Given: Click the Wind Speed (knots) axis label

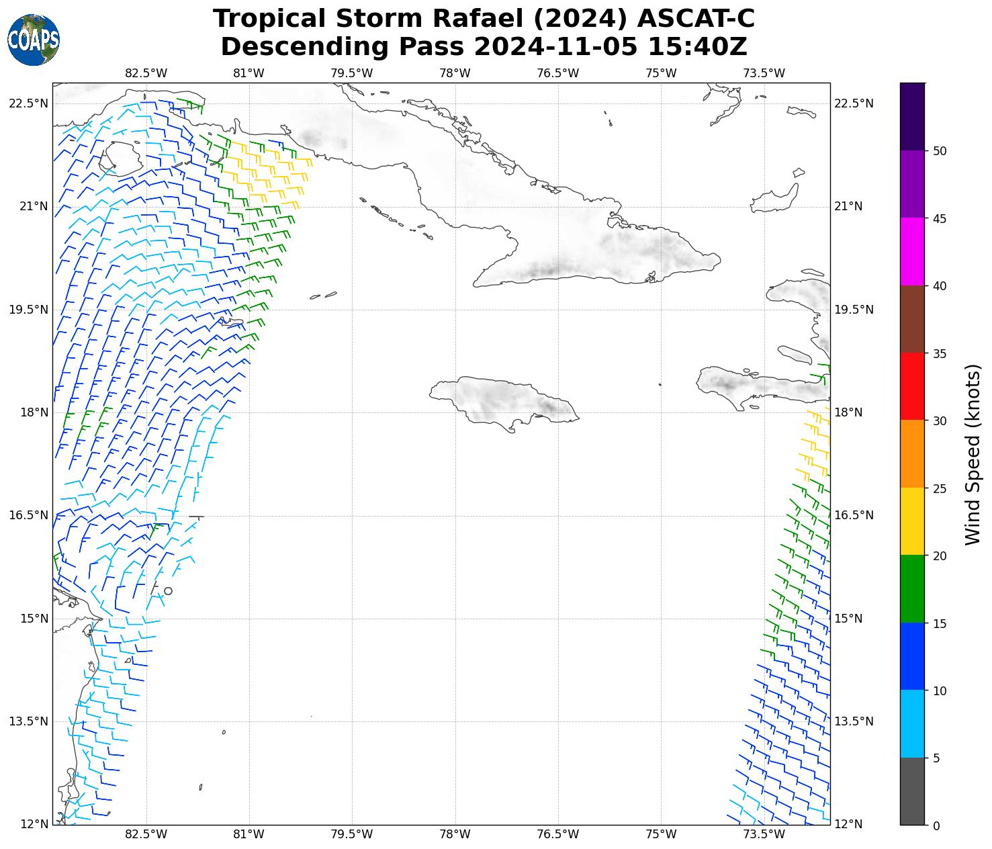Looking at the screenshot, I should coord(973,454).
